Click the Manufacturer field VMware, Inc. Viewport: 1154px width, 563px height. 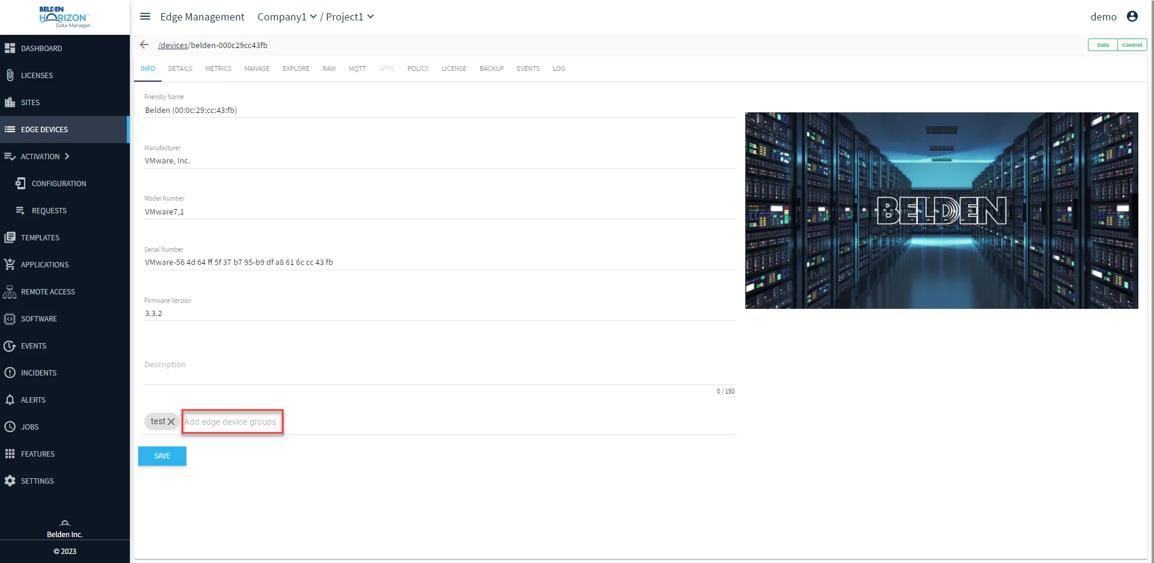[x=439, y=161]
